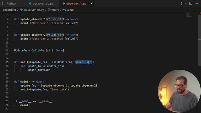Click the Python file icon on observer_oo.py tab
201x113 pixels.
(30, 3)
